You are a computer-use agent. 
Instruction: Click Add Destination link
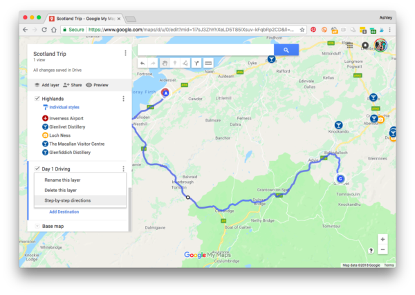pos(64,211)
